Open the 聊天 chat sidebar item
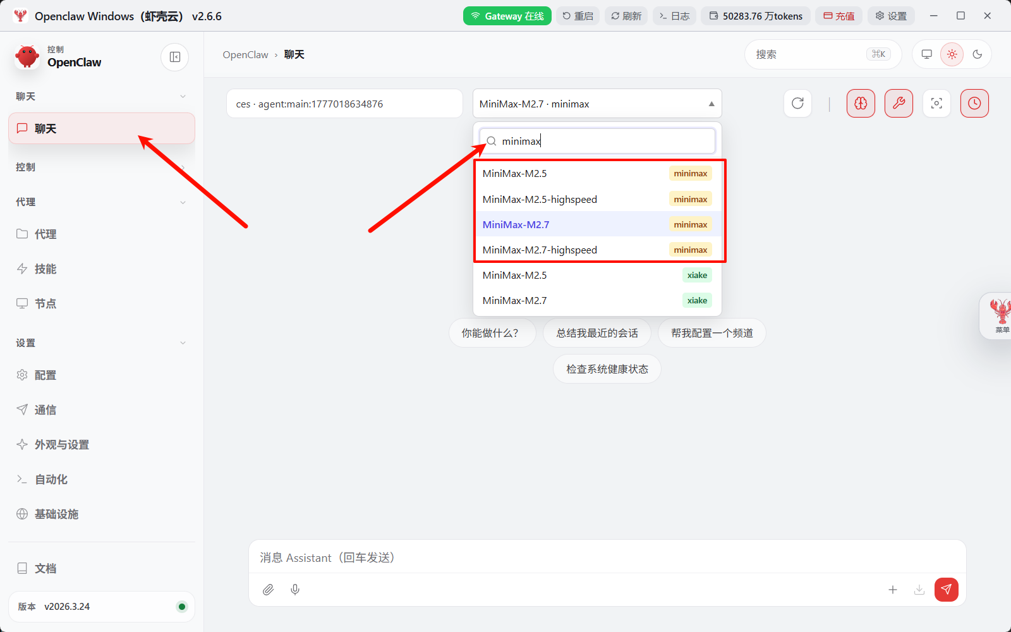 (x=102, y=128)
